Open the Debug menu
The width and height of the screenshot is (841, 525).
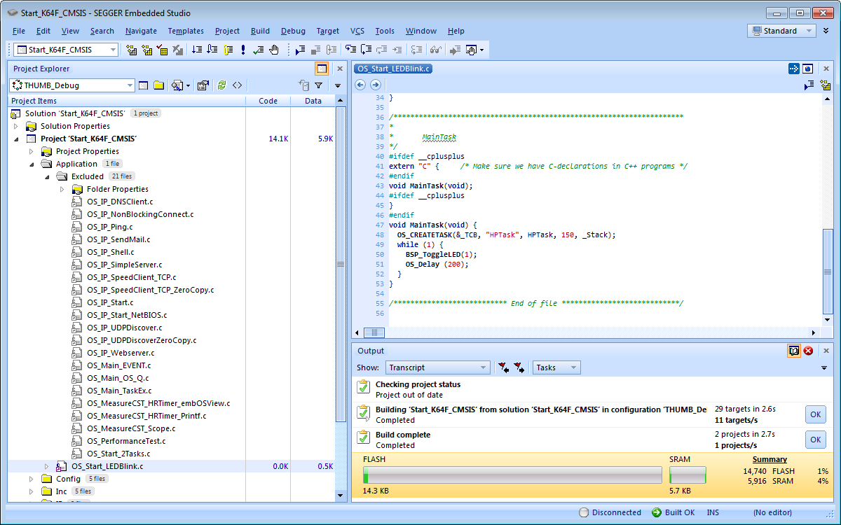(293, 31)
